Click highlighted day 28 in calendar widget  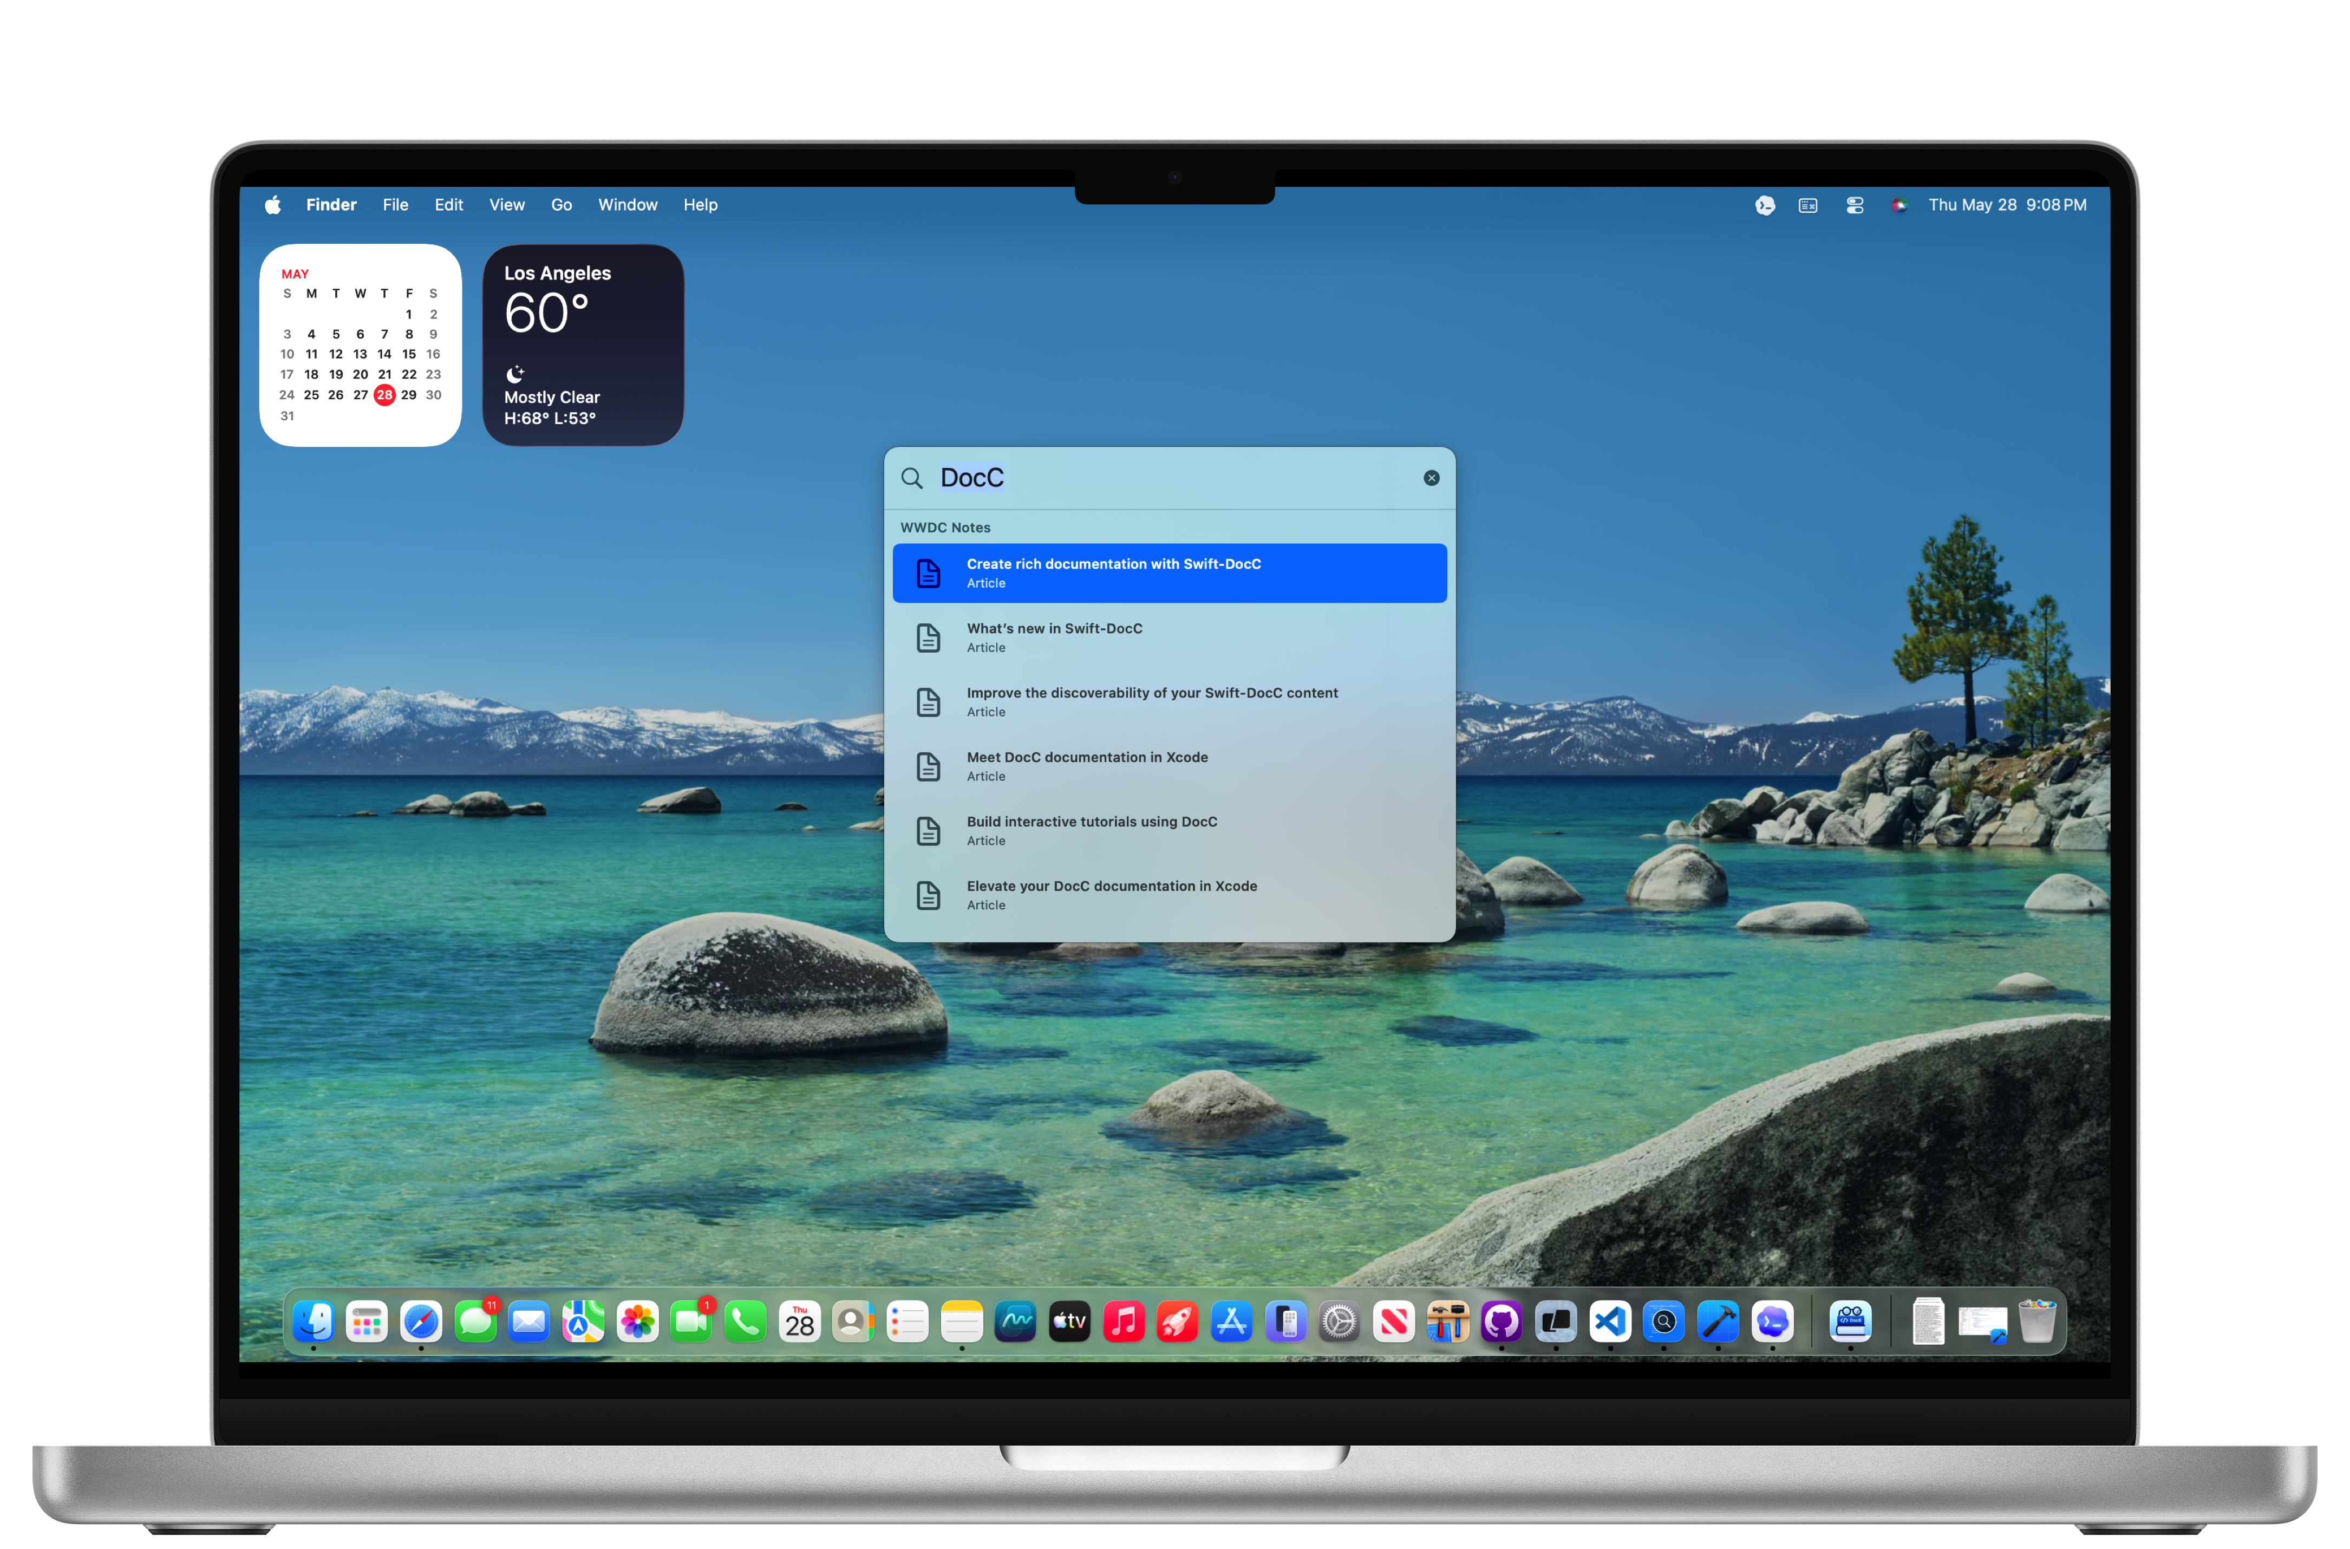point(384,394)
